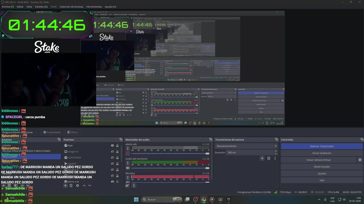The image size is (364, 204).
Task: Open Mic/Aux audio options menu
Action: coord(128,177)
